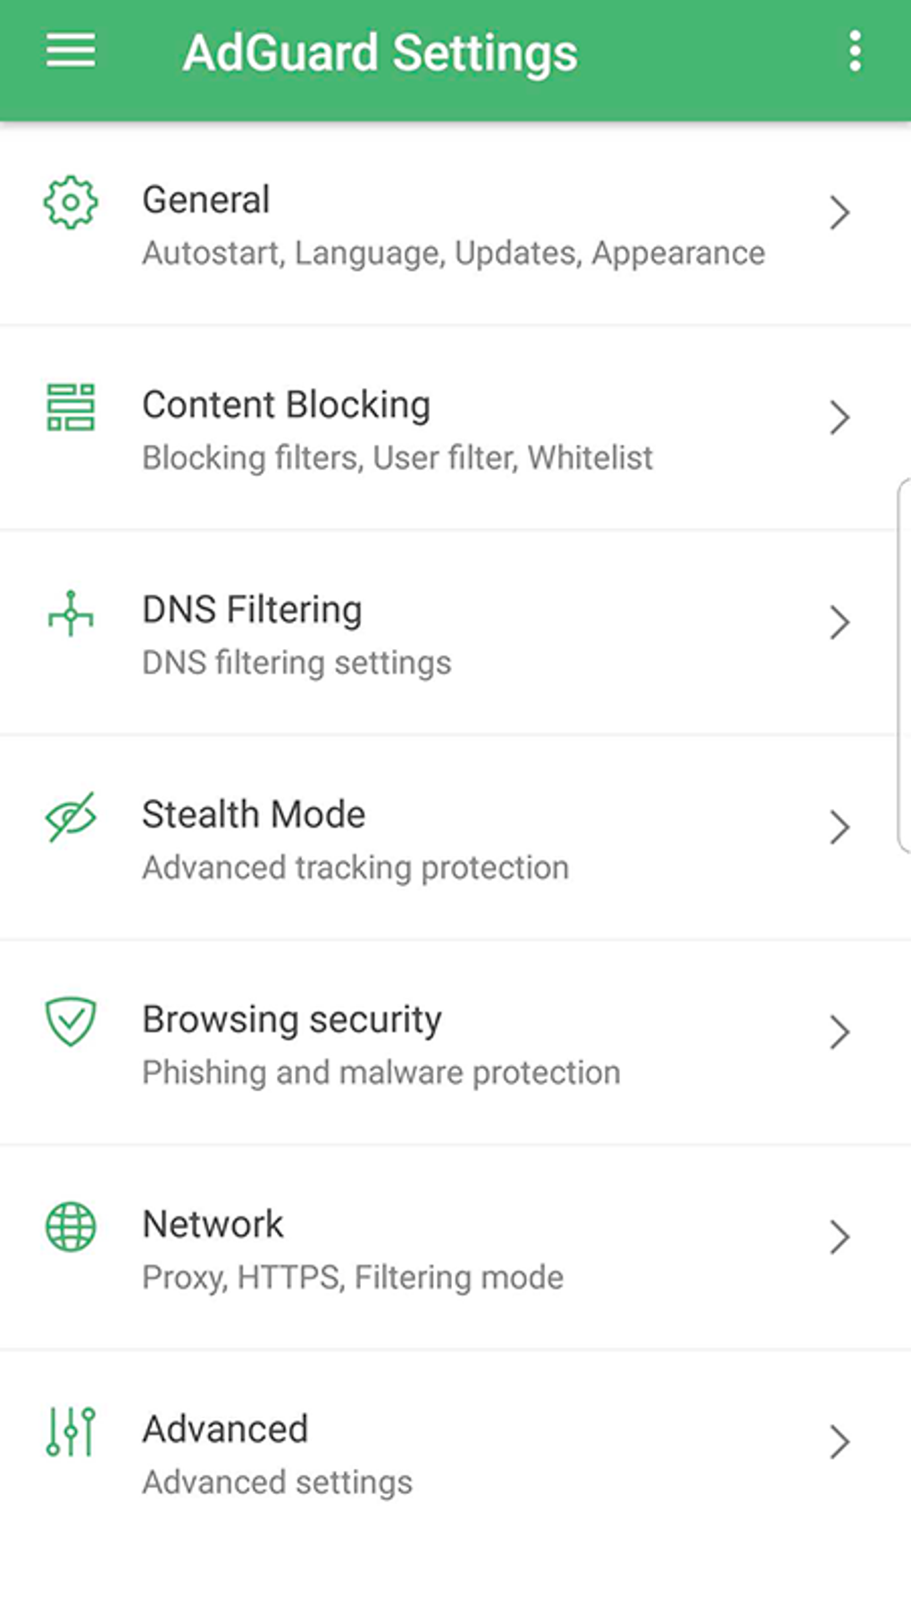This screenshot has height=1619, width=911.
Task: Tap the Stealth Mode crossed-eye icon
Action: [x=71, y=816]
